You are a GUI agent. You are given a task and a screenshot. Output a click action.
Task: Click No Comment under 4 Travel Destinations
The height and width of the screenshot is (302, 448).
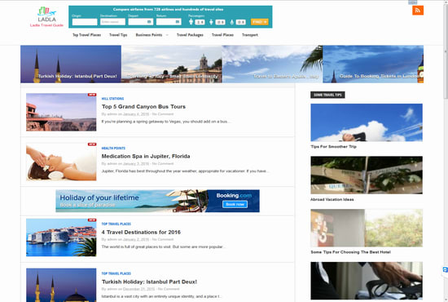(x=163, y=239)
